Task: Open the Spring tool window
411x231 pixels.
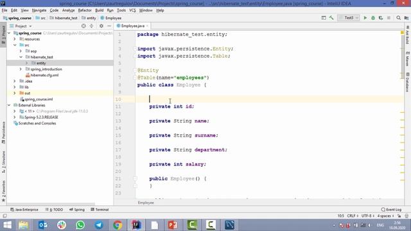Action: (77, 210)
